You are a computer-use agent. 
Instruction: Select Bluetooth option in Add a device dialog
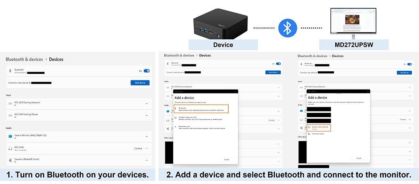(201, 109)
